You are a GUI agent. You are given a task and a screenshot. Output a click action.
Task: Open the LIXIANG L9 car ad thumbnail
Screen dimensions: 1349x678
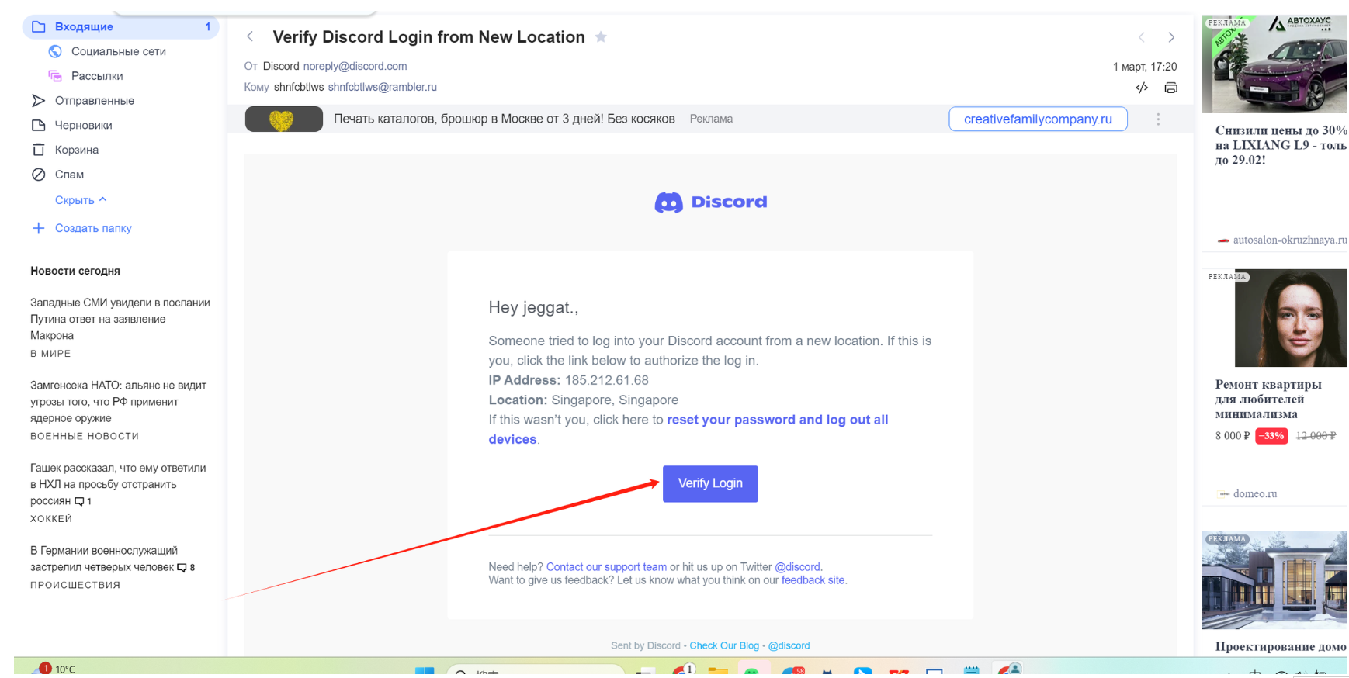(1274, 65)
